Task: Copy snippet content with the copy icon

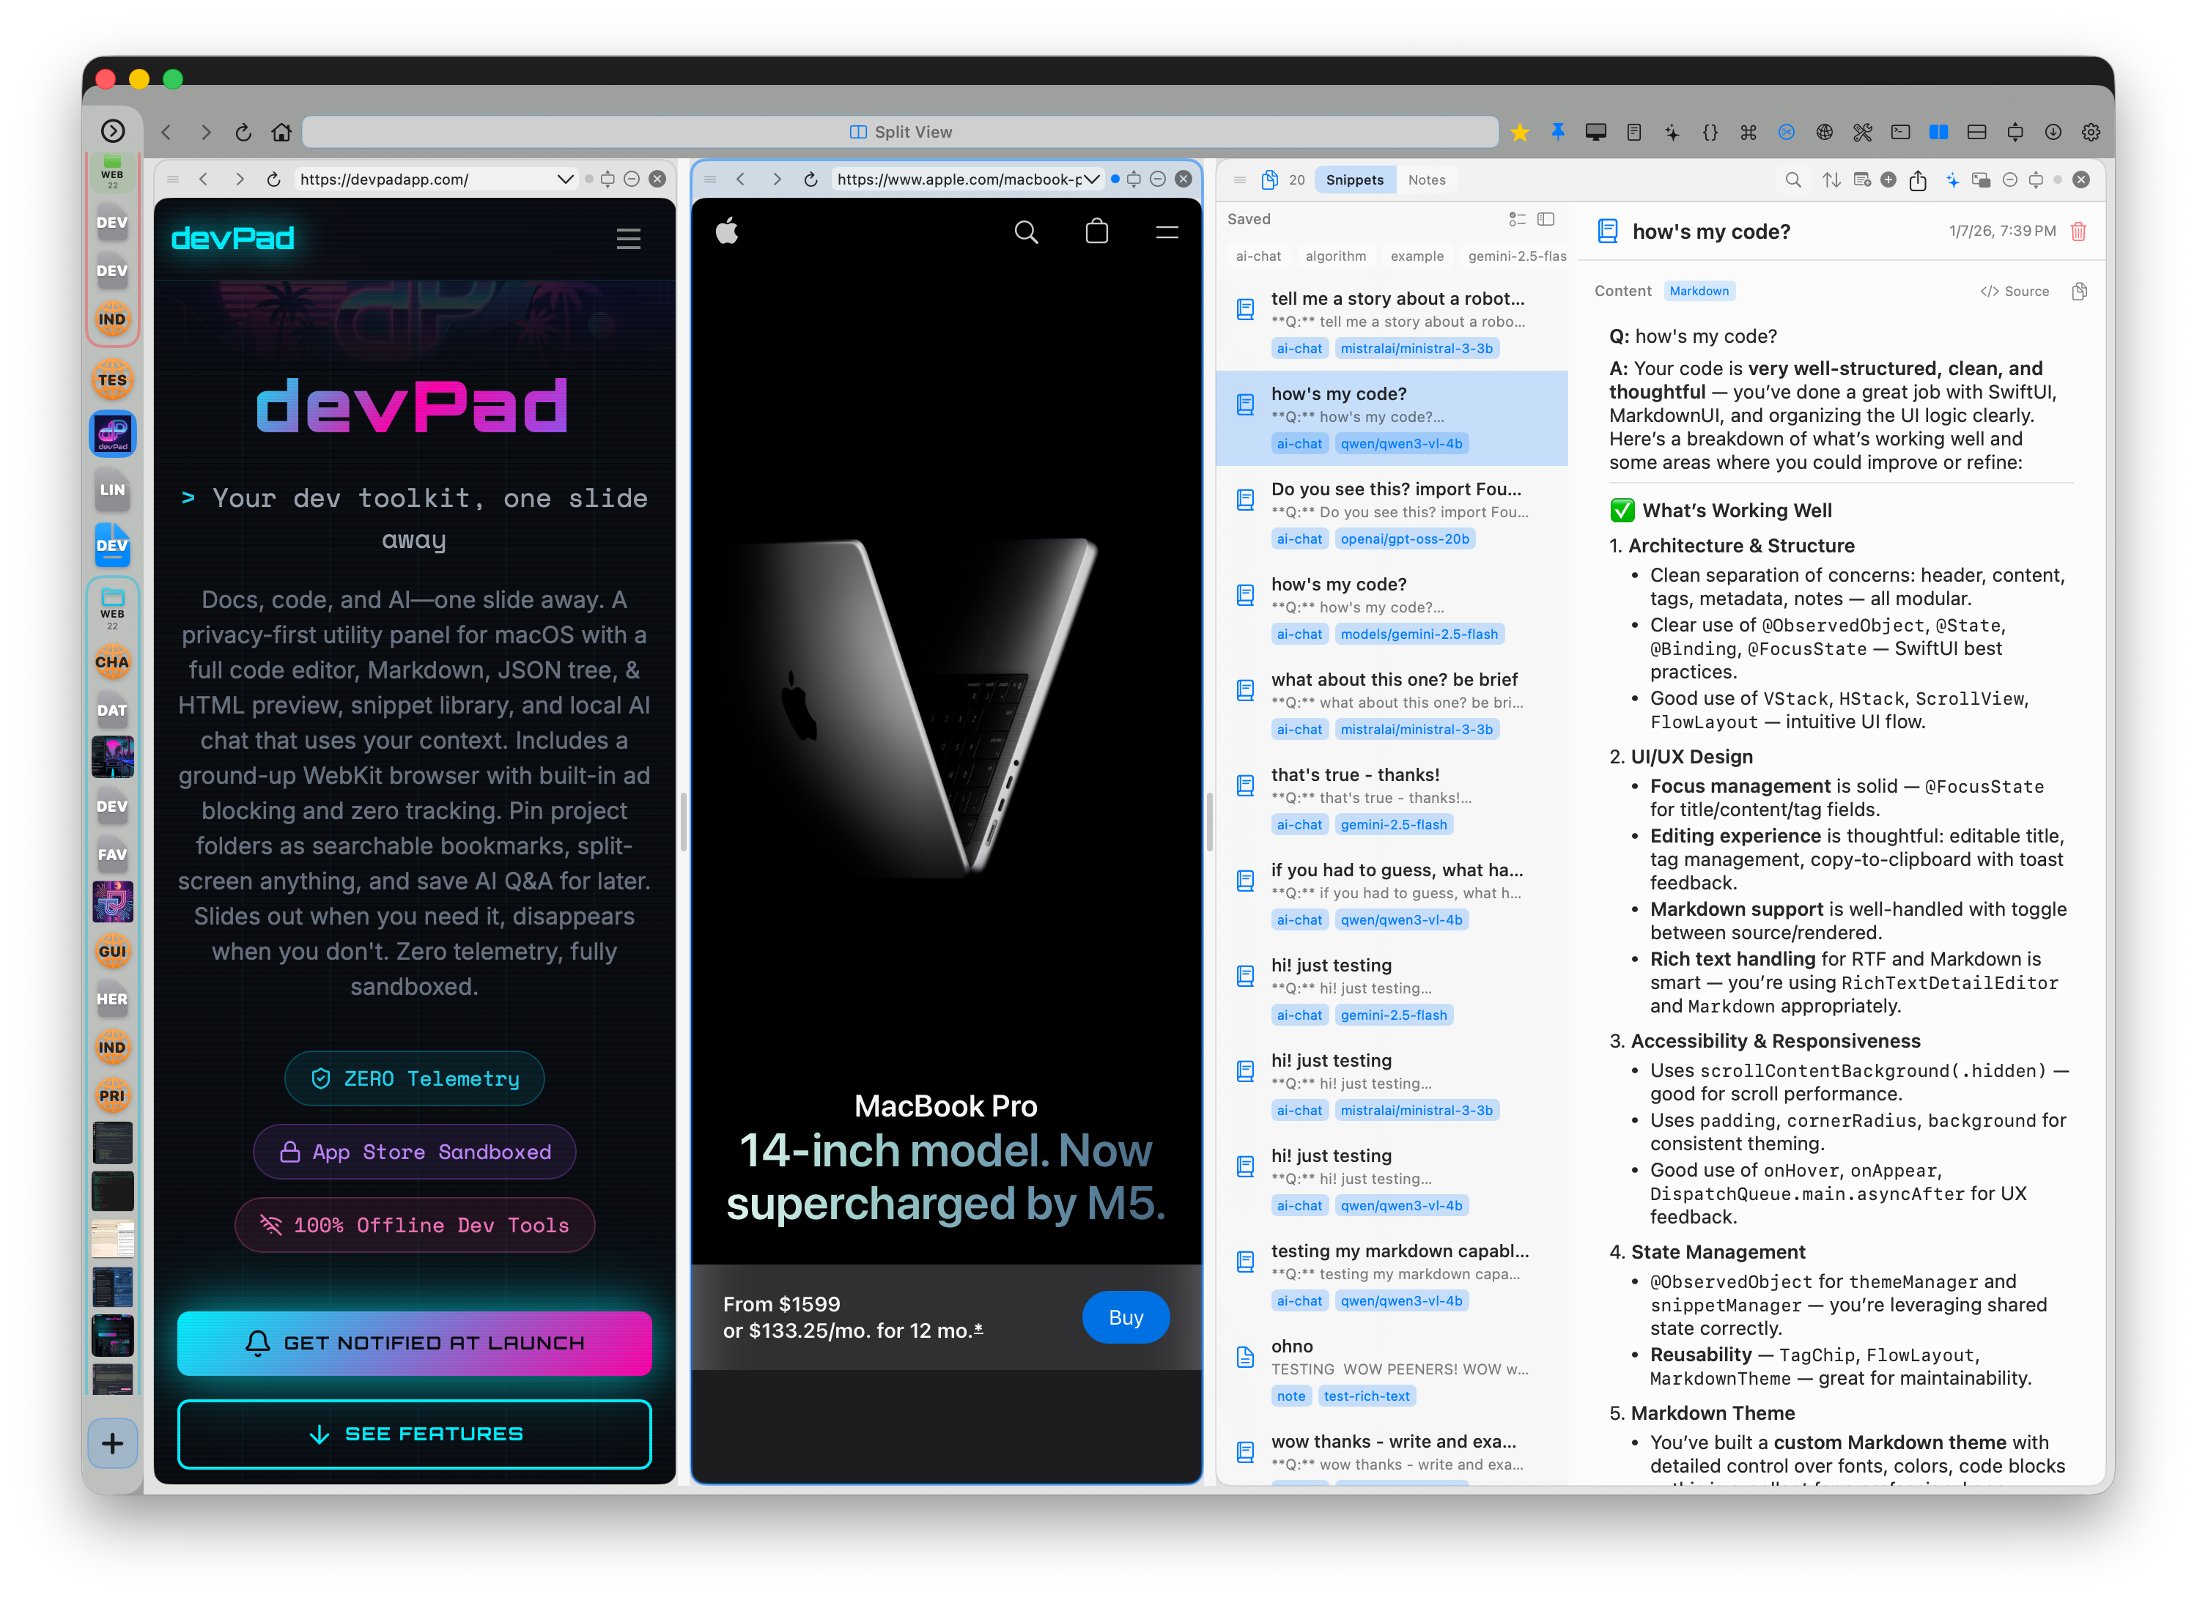Action: [2080, 291]
